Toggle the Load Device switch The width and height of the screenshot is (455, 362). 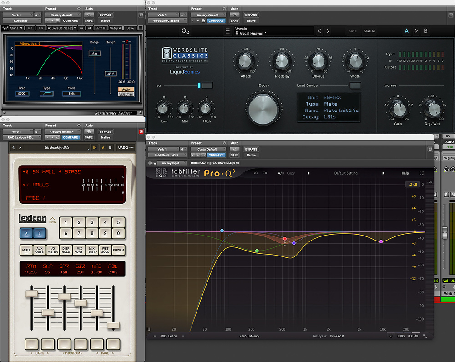(x=355, y=85)
